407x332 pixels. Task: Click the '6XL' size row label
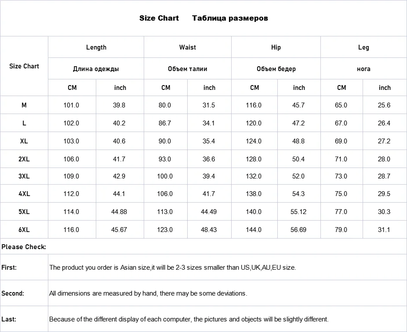[24, 230]
